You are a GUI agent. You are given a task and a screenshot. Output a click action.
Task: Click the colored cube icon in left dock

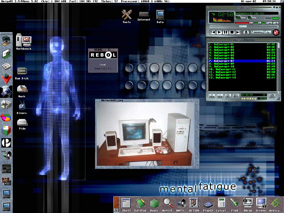click(x=6, y=130)
